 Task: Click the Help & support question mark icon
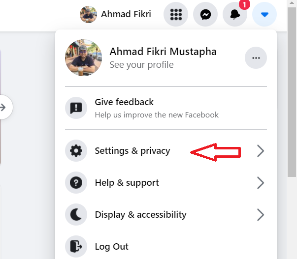(76, 183)
